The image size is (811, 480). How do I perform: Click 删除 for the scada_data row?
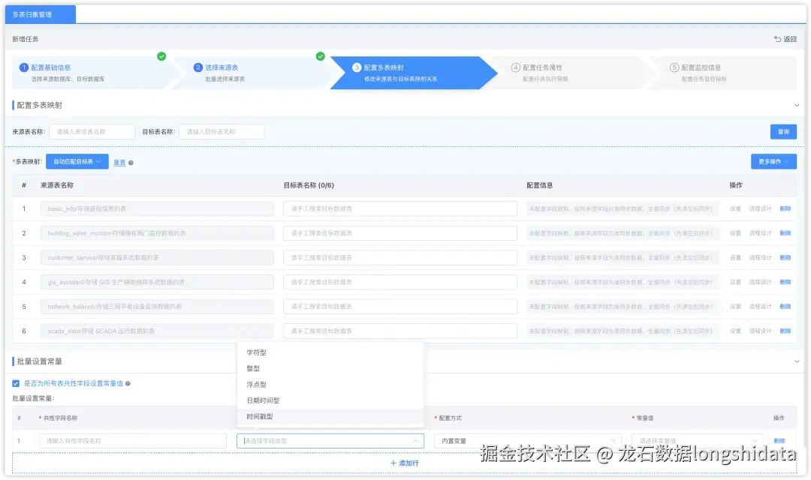785,331
